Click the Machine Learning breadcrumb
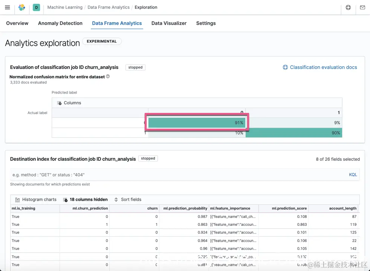The height and width of the screenshot is (271, 370). (65, 7)
